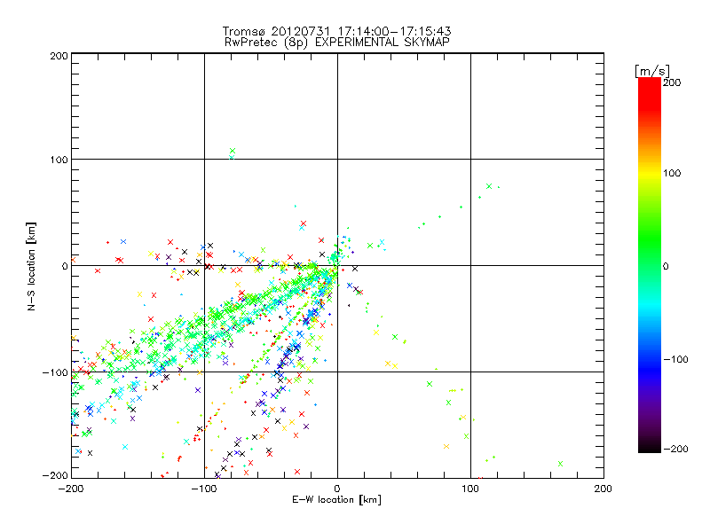The image size is (710, 532).
Task: Click y-axis tick label '200' at the top
Action: click(x=59, y=56)
